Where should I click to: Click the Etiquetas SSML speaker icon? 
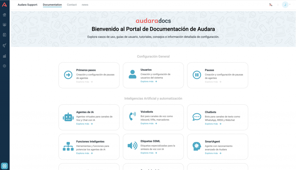(x=132, y=146)
